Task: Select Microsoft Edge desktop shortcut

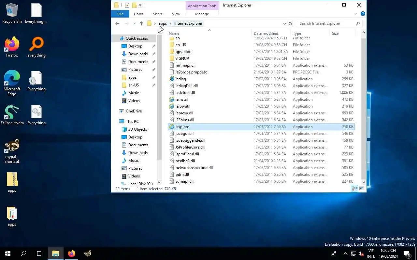Action: tap(12, 83)
